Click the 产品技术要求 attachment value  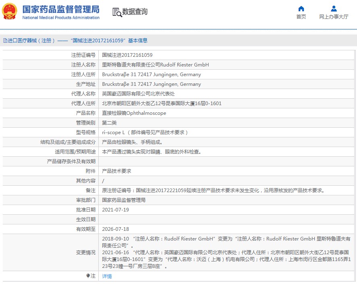tap(116, 171)
